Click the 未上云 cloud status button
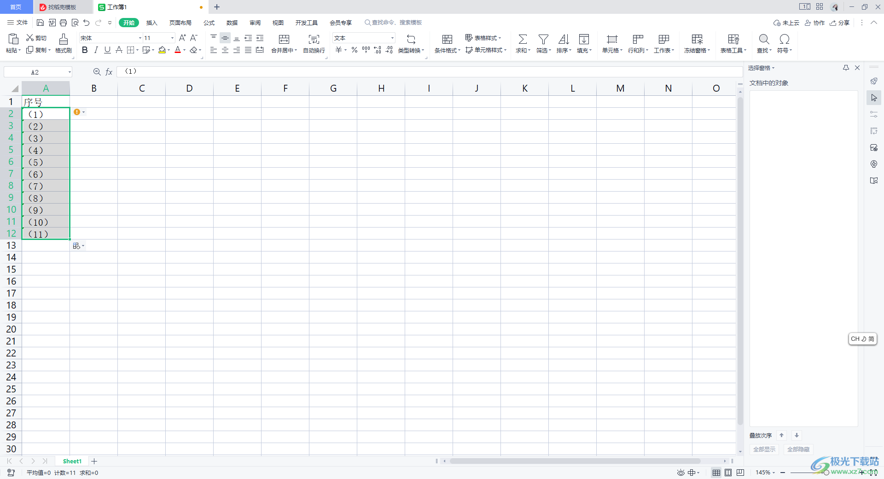This screenshot has width=884, height=479. pyautogui.click(x=786, y=23)
